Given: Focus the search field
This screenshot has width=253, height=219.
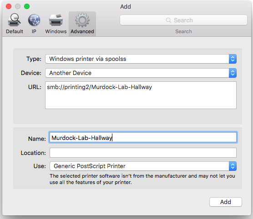Looking at the screenshot, I should 183,20.
